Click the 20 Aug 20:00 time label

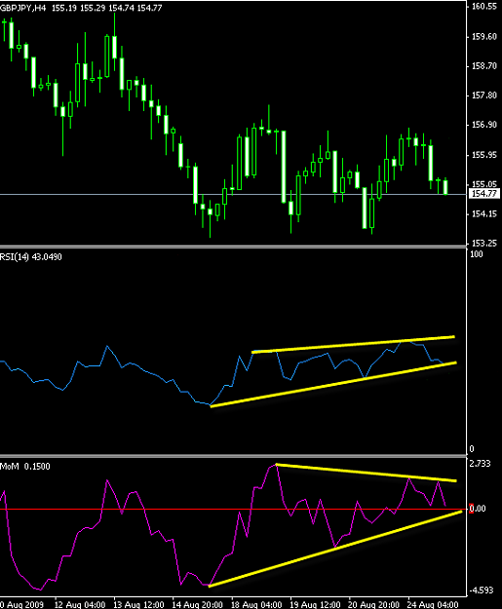tap(373, 605)
